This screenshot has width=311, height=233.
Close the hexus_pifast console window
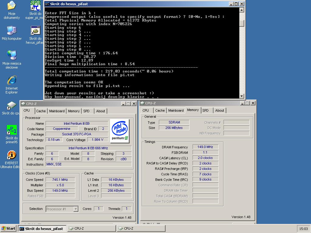241,4
